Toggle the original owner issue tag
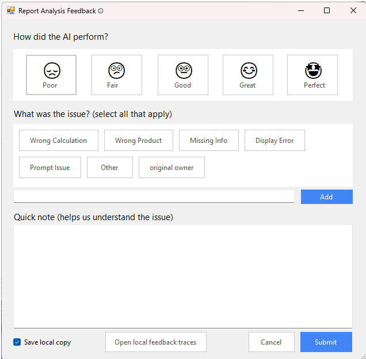Screen dimensions: 366x359 [171, 168]
